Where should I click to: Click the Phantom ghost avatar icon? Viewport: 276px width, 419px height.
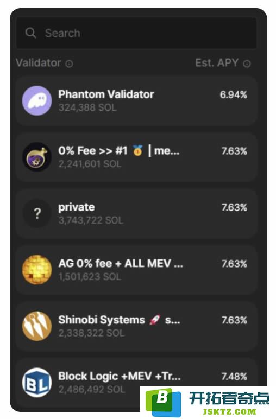click(36, 101)
